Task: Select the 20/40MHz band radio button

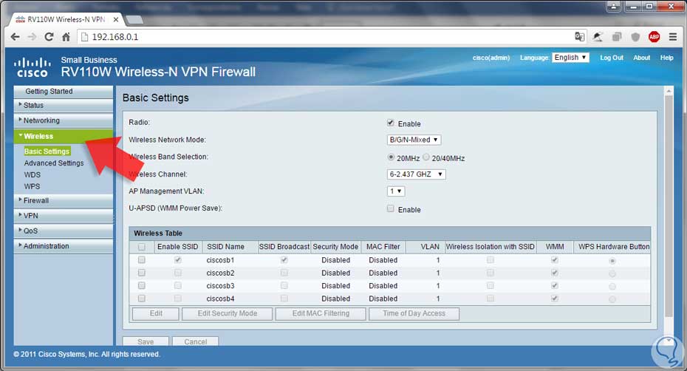Action: [x=426, y=157]
